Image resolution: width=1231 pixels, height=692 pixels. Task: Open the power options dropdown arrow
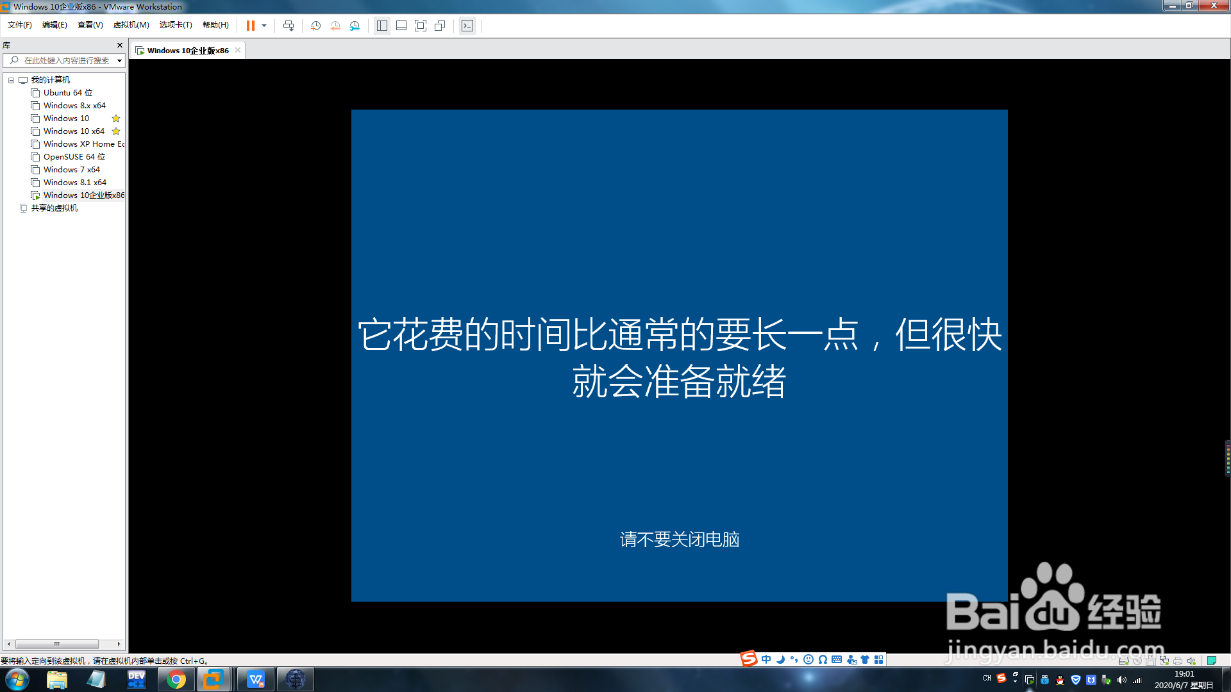(264, 26)
